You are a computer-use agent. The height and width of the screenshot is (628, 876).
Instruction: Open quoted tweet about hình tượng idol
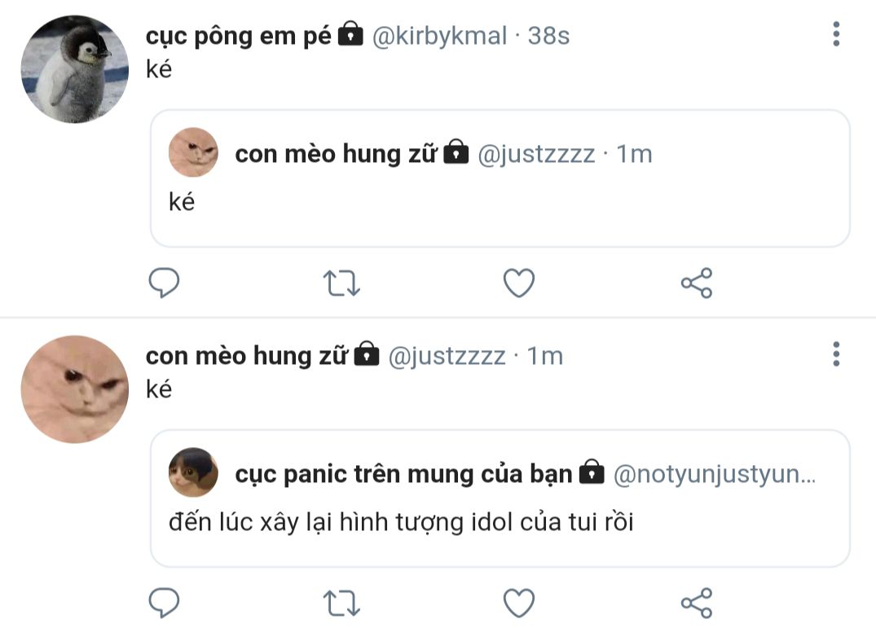500,498
